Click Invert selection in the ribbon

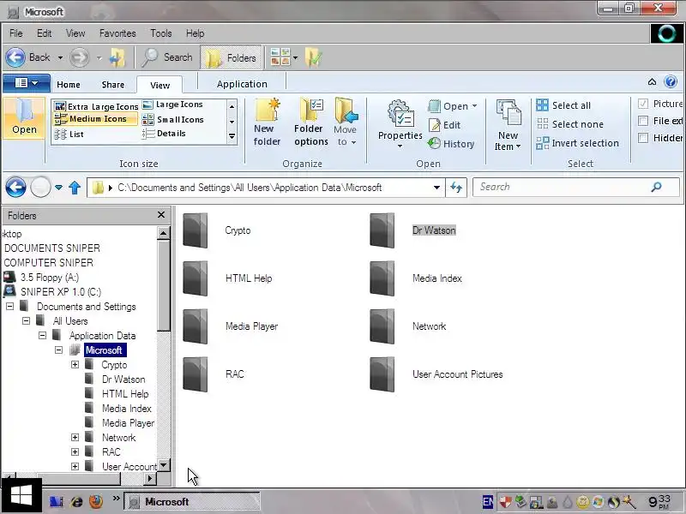point(577,143)
